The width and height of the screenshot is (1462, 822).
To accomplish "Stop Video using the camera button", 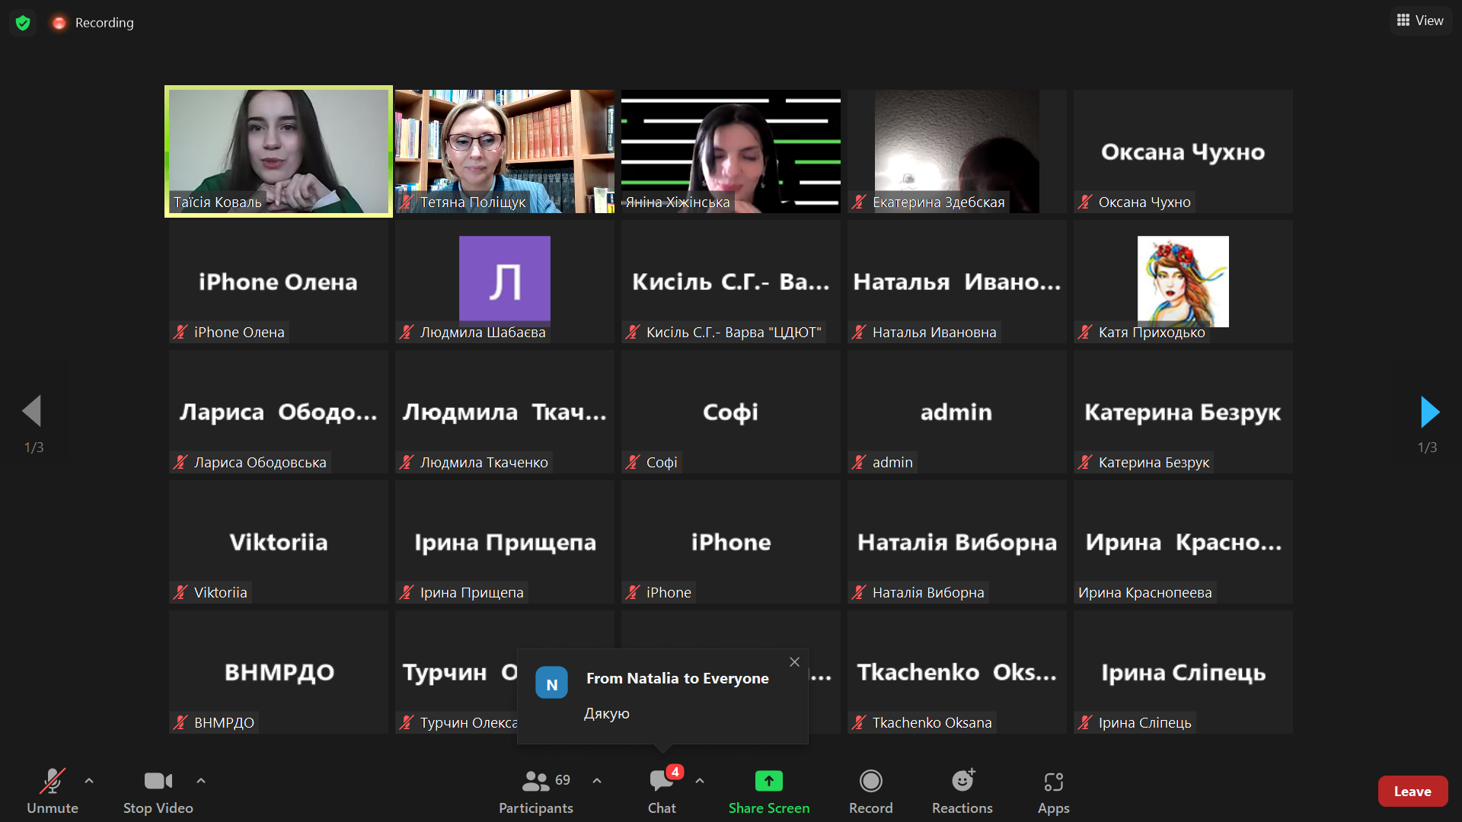I will [x=158, y=790].
